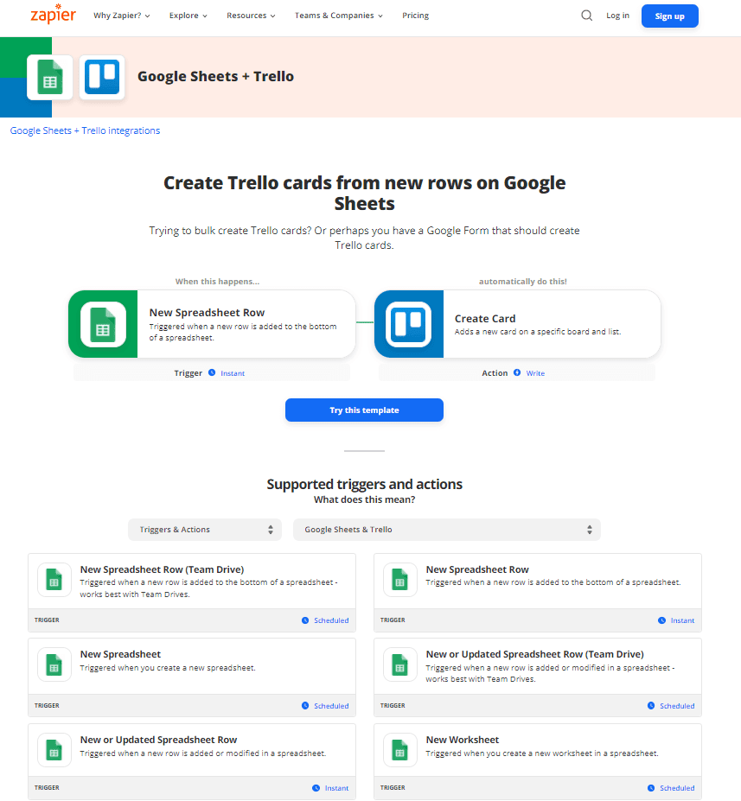Click the What does this mean? link

[364, 499]
